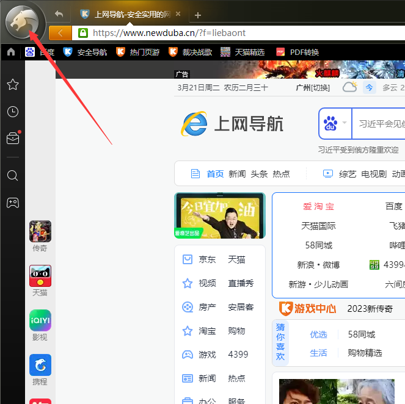Click the 游戏 gamepad icon in list
The width and height of the screenshot is (405, 404).
coord(188,355)
